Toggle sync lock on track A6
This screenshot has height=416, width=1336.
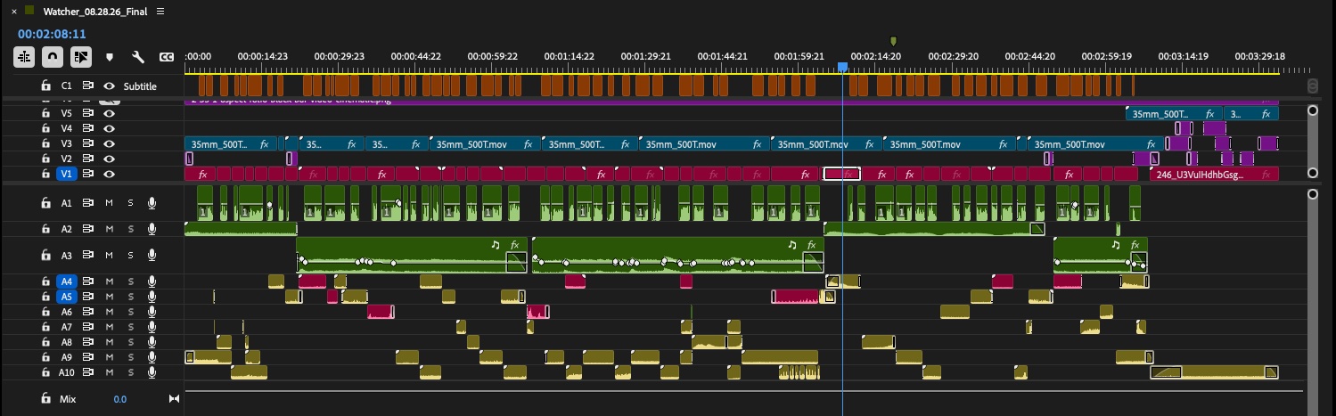point(88,312)
